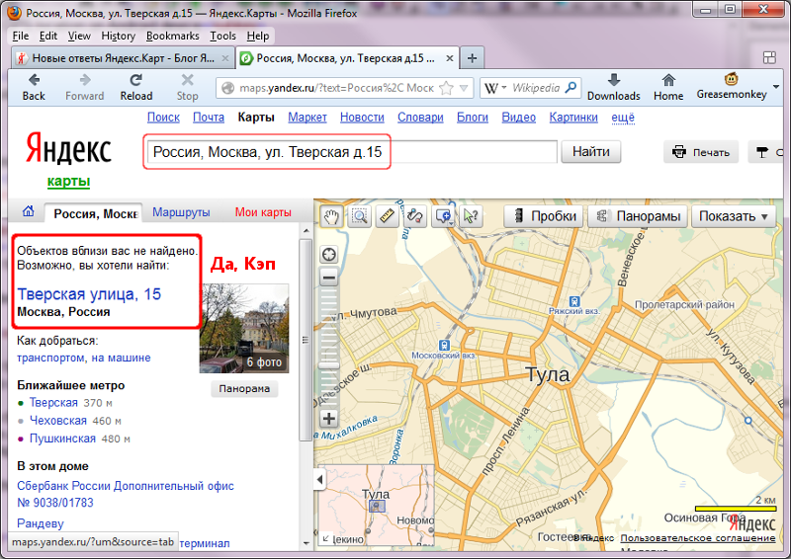Click the на машине directions link
This screenshot has width=791, height=559.
[x=121, y=358]
